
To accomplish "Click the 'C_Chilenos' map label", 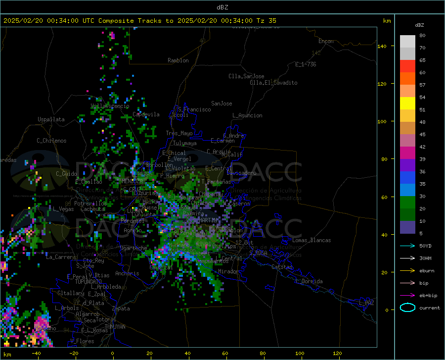I will coord(51,141).
